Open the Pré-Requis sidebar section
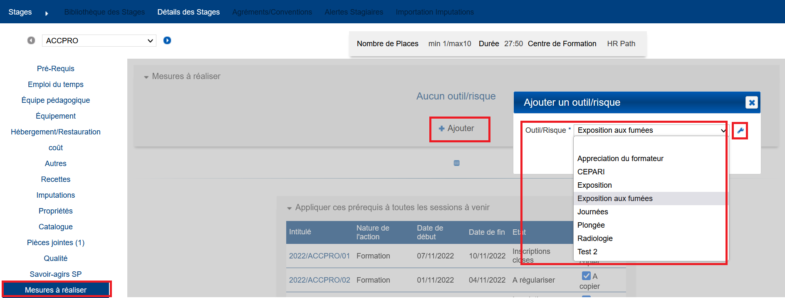 56,69
